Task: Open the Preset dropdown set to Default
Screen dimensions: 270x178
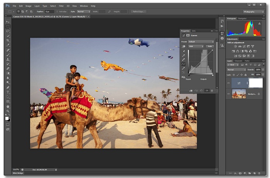Action: 201,42
